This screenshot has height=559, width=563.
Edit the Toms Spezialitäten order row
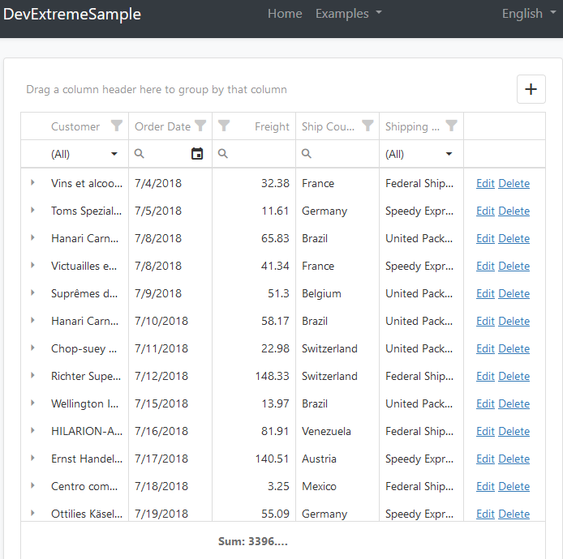tap(485, 211)
